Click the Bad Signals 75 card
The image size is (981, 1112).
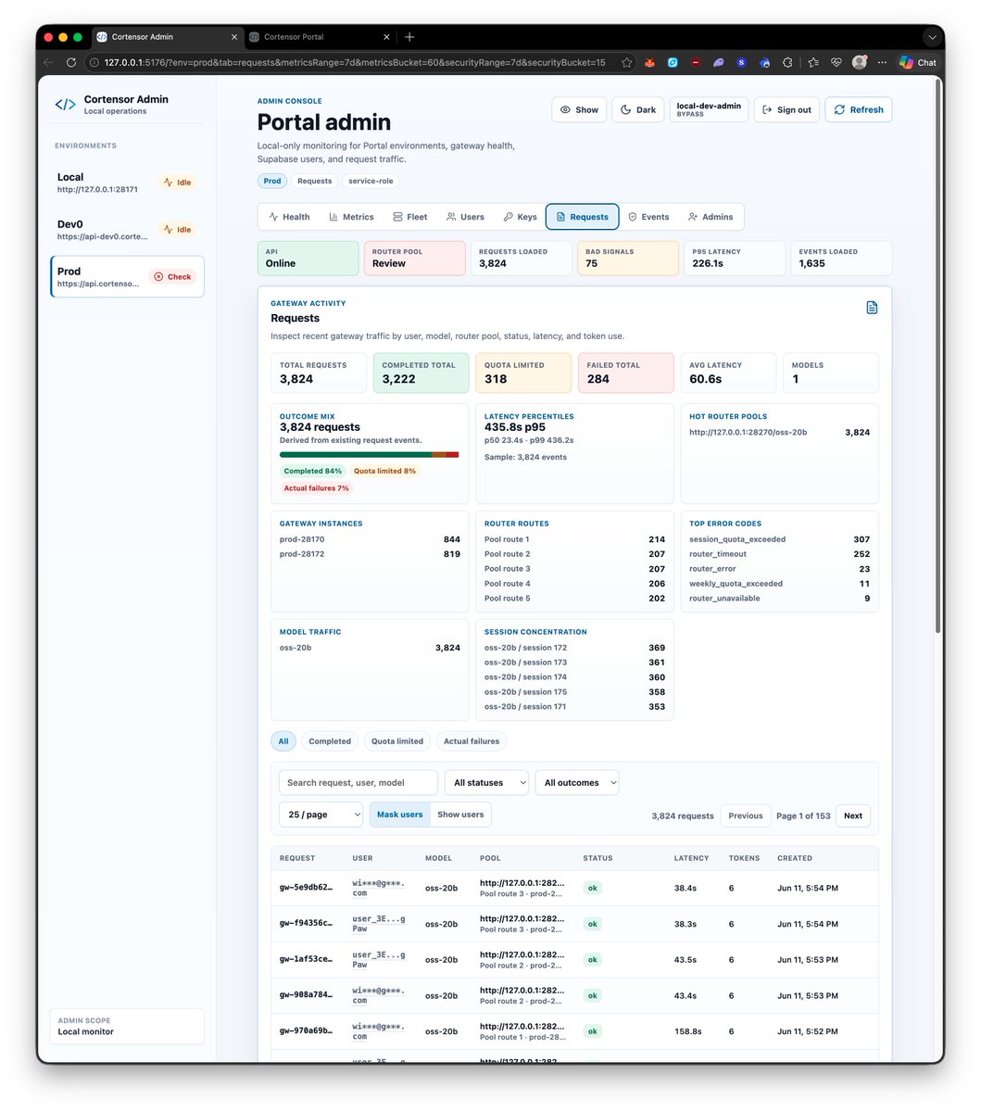[x=626, y=259]
